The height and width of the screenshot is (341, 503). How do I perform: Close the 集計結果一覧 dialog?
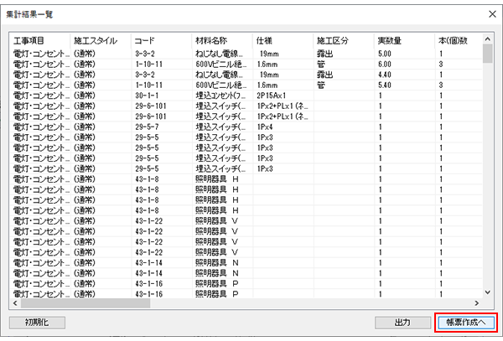point(490,14)
